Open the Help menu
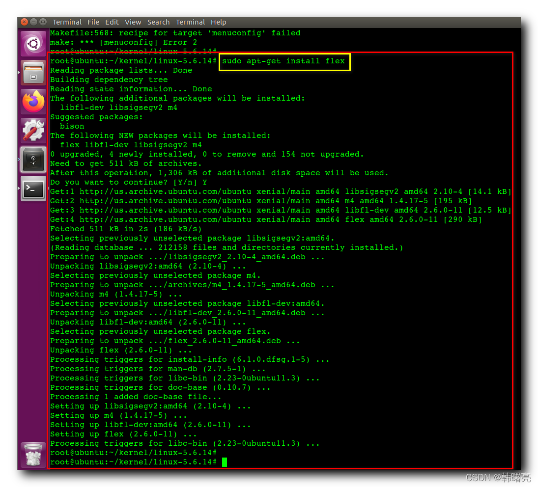Viewport: 538px width, 487px height. pos(218,22)
